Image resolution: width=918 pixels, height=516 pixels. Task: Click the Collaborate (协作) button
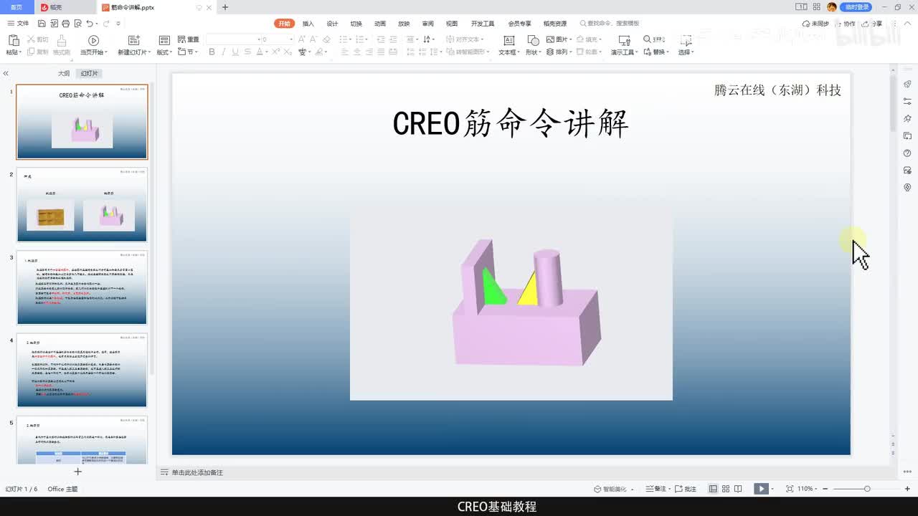(x=845, y=24)
